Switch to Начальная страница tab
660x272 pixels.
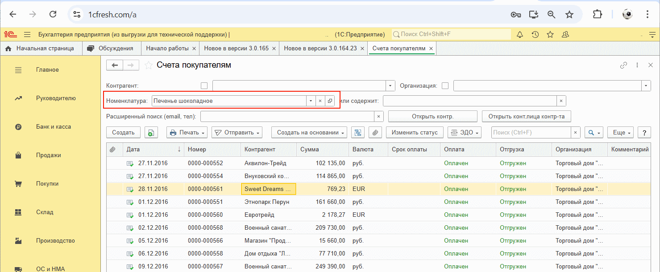(41, 49)
